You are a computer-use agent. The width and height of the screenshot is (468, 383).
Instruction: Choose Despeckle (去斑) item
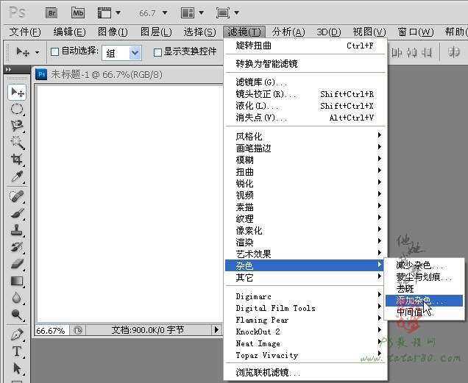tap(424, 288)
